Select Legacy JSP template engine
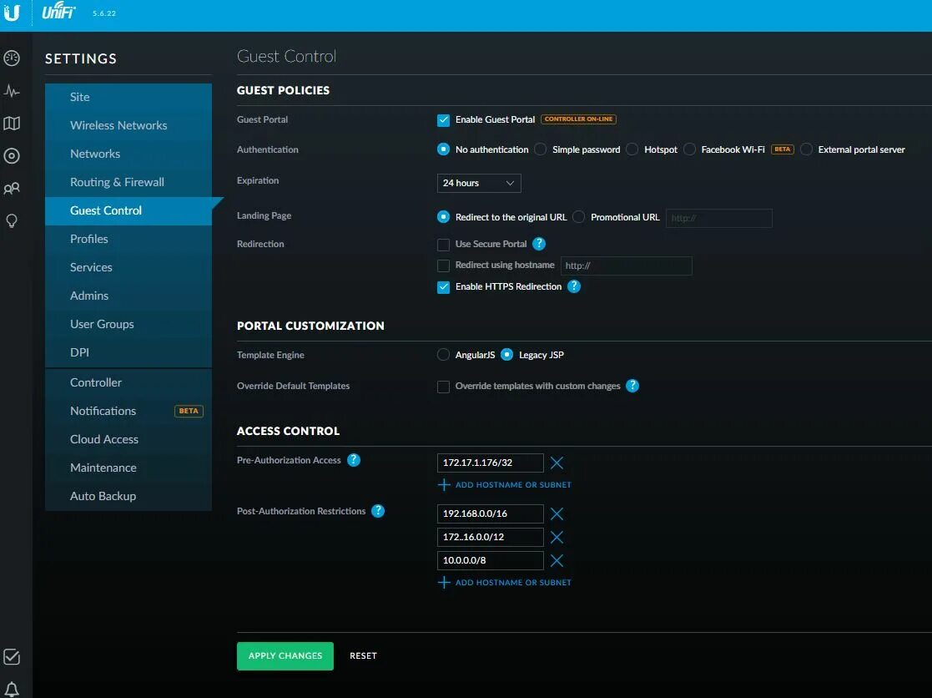 (x=507, y=355)
